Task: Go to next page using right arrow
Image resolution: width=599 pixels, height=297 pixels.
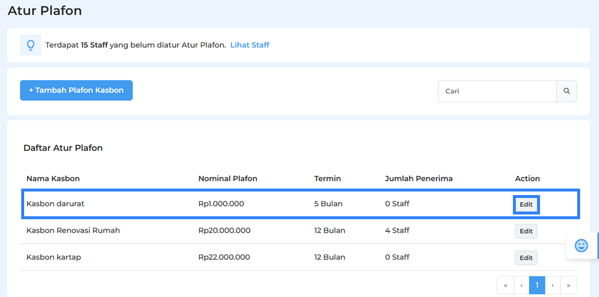Action: coord(552,285)
